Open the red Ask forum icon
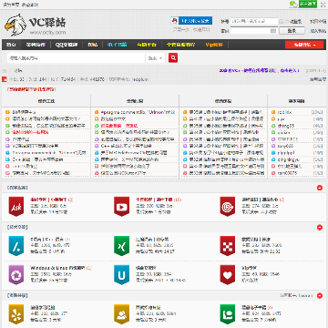Image resolution: width=328 pixels, height=328 pixels. (x=16, y=206)
